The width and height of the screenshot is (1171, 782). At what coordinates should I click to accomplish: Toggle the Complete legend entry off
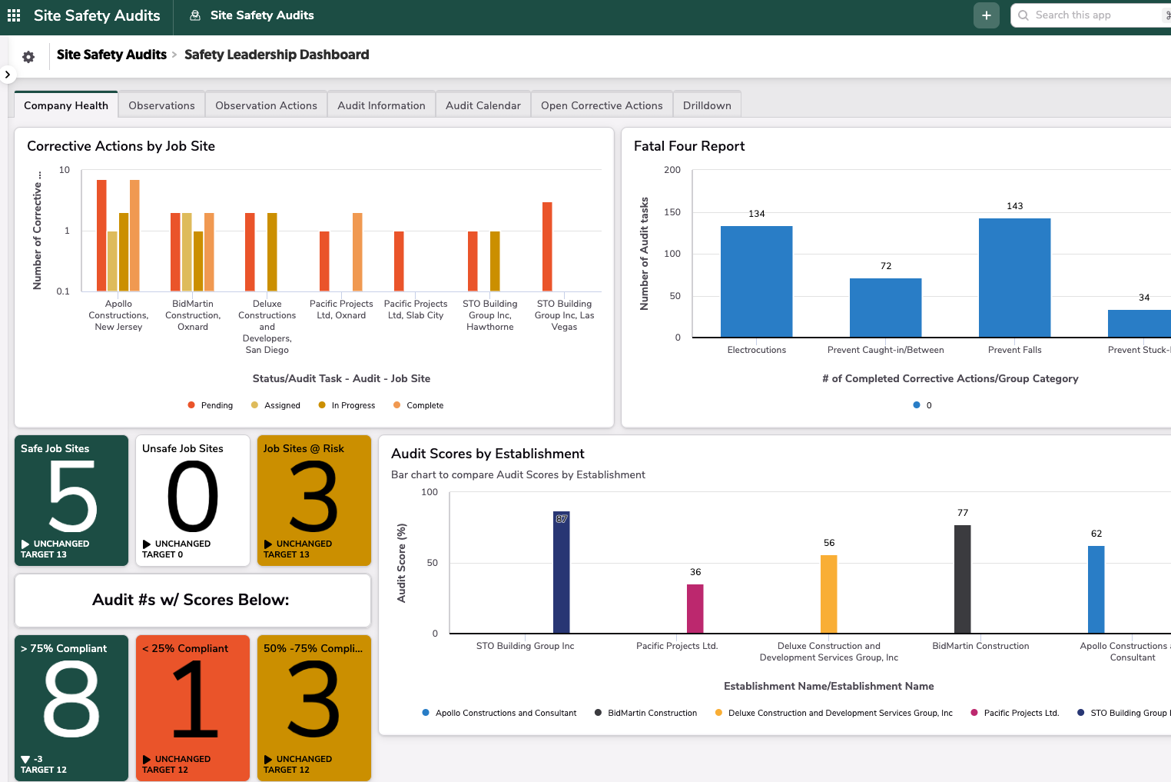click(x=419, y=405)
